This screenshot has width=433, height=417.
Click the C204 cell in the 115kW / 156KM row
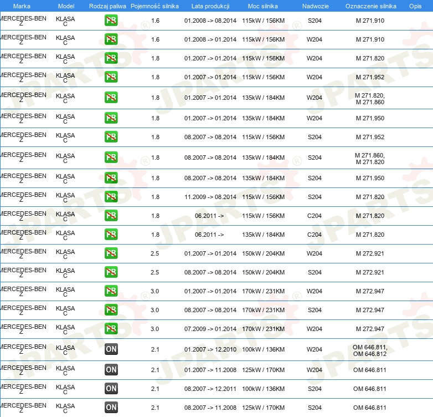pos(315,216)
